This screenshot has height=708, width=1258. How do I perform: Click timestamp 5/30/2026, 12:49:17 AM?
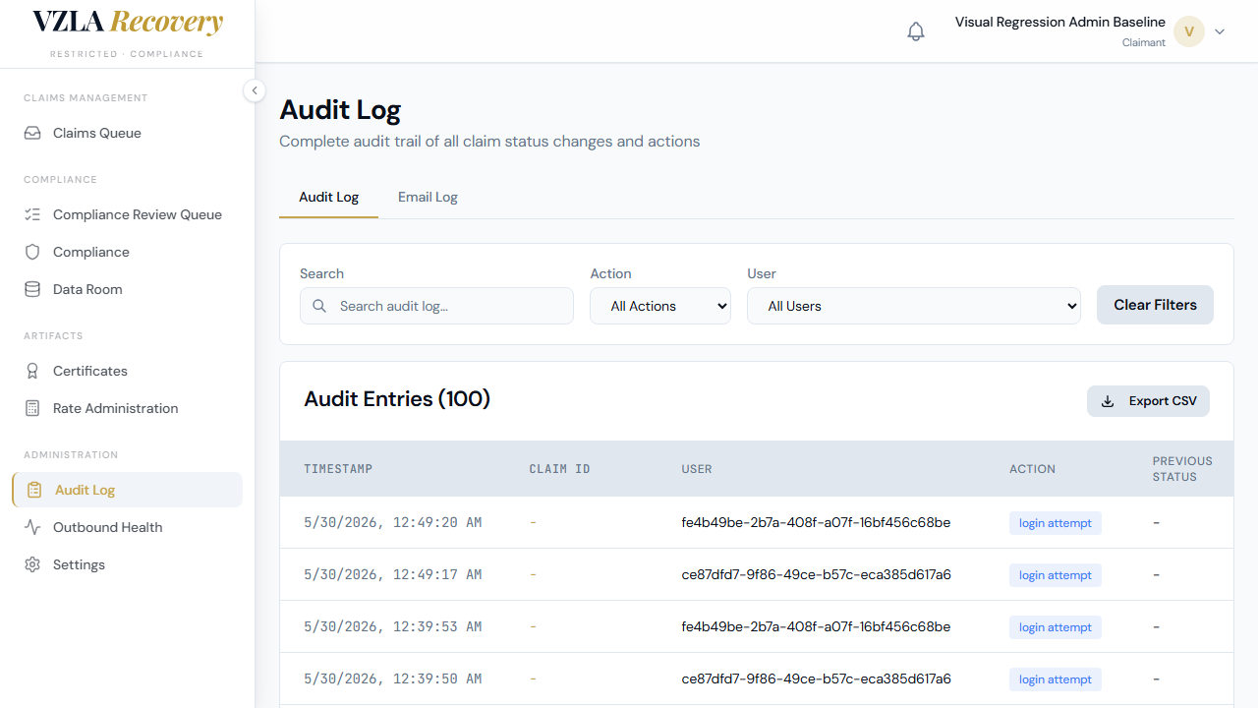click(393, 574)
